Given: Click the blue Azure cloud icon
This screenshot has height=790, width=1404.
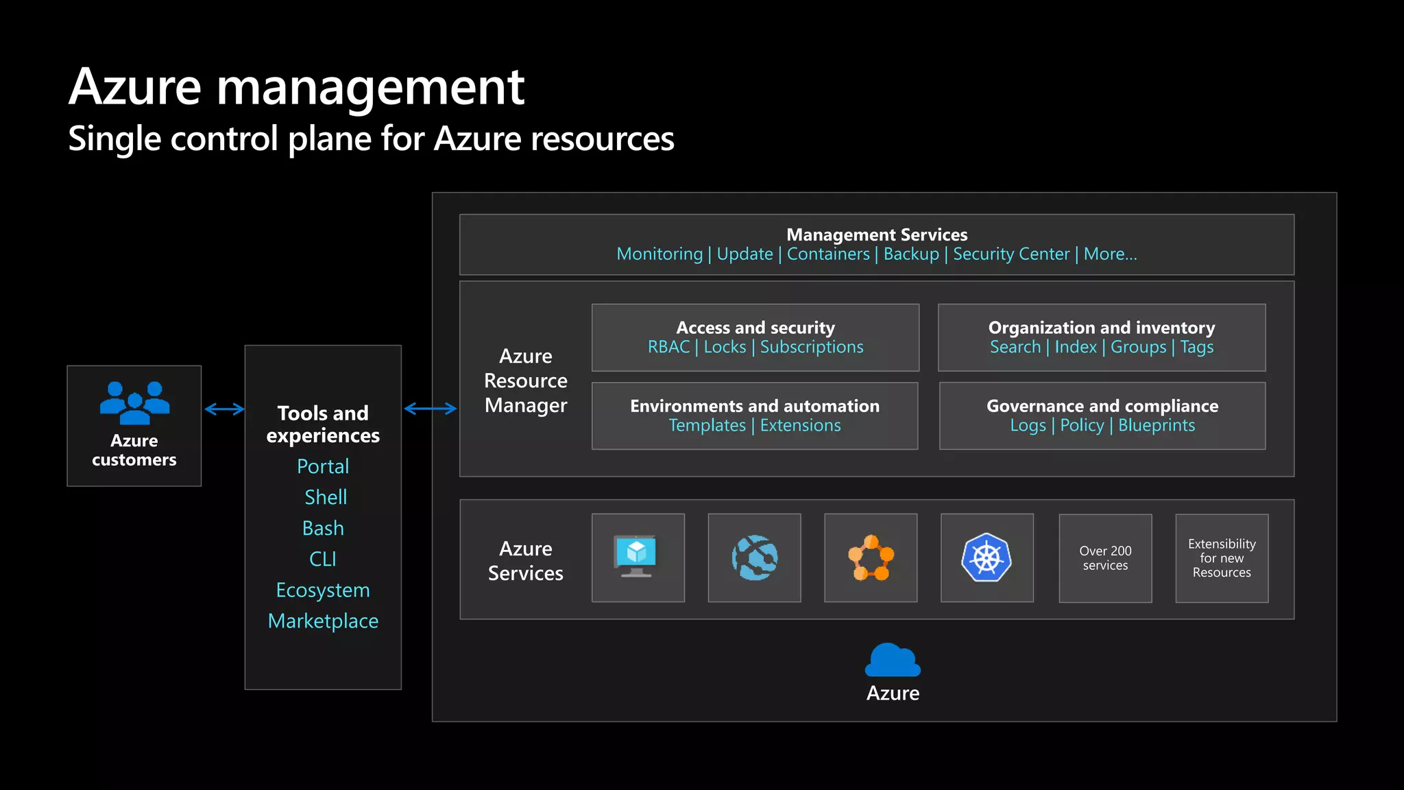Looking at the screenshot, I should click(x=893, y=660).
